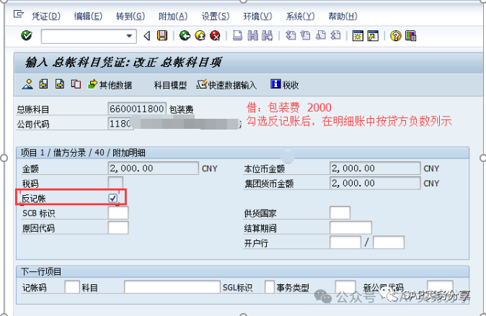Click the yellow Help question mark icon
The width and height of the screenshot is (486, 316).
(395, 35)
